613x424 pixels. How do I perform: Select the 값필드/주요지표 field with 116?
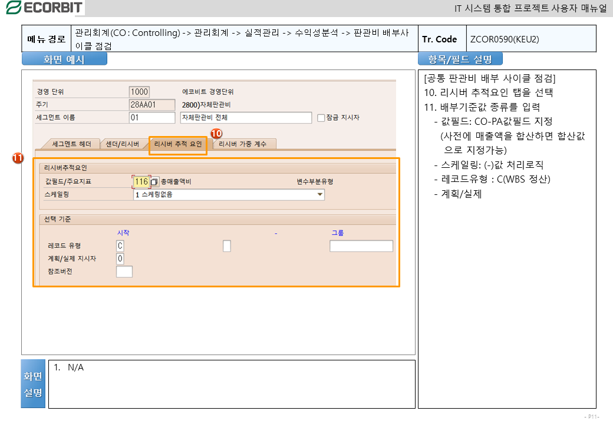click(141, 181)
